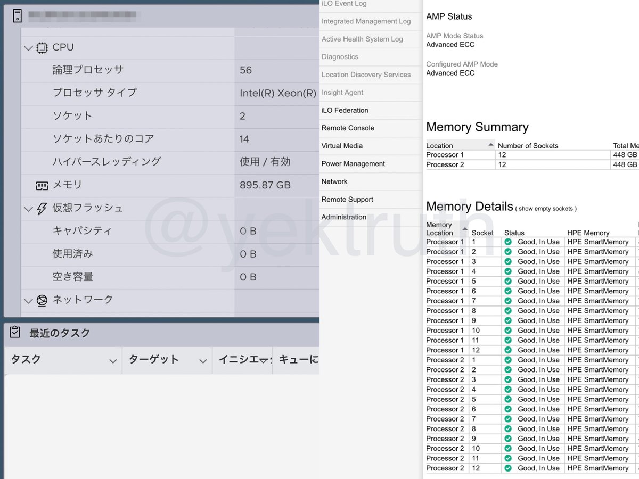Open Virtual Media menu item
This screenshot has height=479, width=639.
(x=342, y=146)
